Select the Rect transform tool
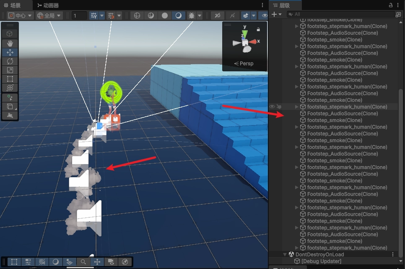The width and height of the screenshot is (405, 269). tap(10, 79)
